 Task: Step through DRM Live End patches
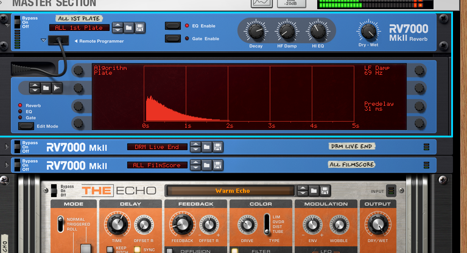coord(195,147)
